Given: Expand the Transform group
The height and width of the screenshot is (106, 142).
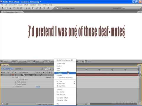Looking at the screenshot, I should coord(13,87).
